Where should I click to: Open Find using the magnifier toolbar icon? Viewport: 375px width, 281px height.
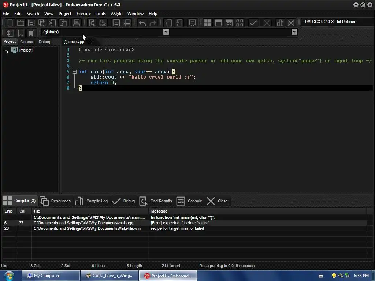tap(92, 23)
